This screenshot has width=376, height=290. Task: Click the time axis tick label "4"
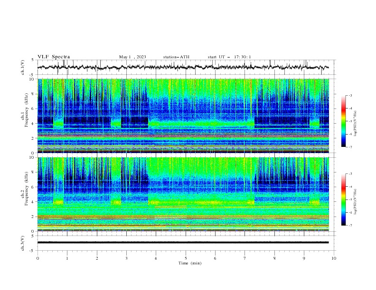point(156,258)
